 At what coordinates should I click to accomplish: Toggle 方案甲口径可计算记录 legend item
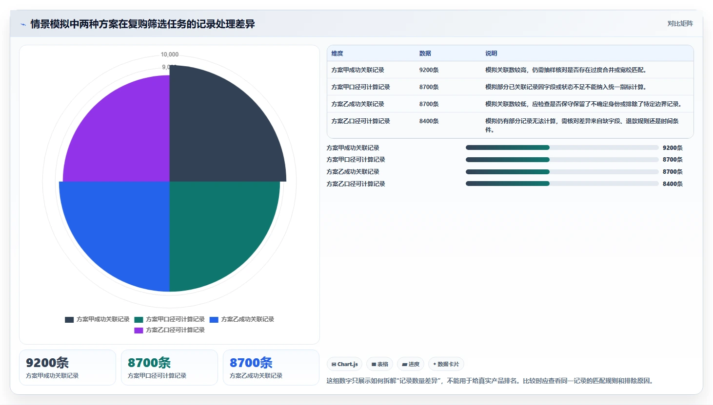pyautogui.click(x=170, y=319)
